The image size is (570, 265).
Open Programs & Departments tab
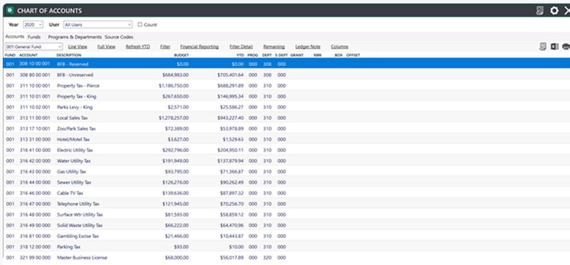(x=75, y=37)
